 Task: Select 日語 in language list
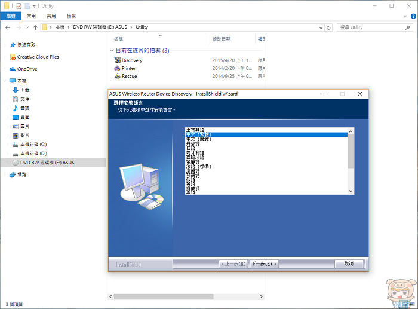coord(191,148)
